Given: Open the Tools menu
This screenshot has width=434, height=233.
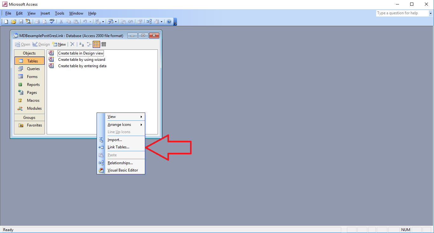Looking at the screenshot, I should point(59,13).
